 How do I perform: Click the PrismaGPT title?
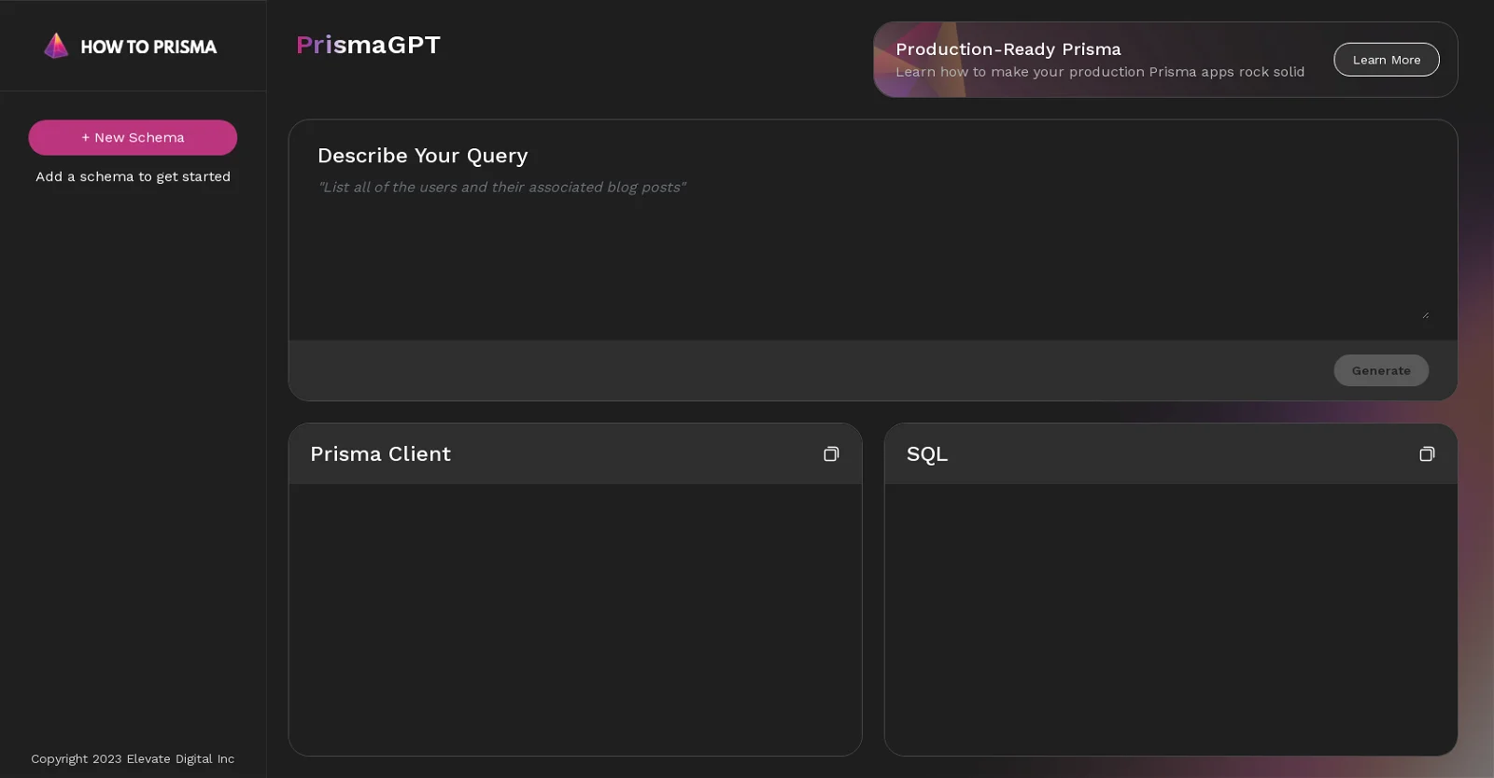(x=368, y=45)
